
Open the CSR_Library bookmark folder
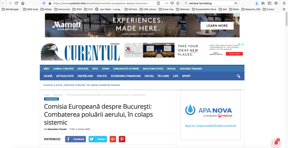148,9
